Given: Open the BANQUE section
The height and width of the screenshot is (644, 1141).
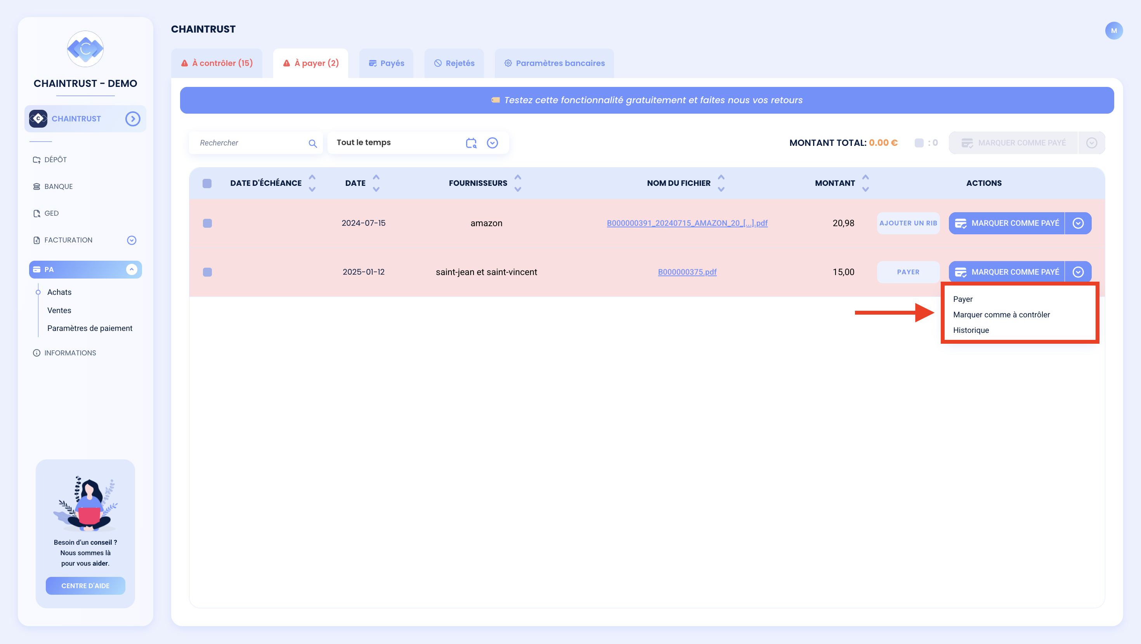Looking at the screenshot, I should point(53,187).
